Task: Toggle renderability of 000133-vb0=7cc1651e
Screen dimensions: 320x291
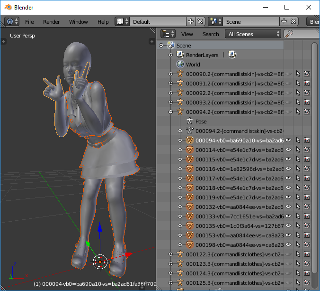Action: [307, 216]
